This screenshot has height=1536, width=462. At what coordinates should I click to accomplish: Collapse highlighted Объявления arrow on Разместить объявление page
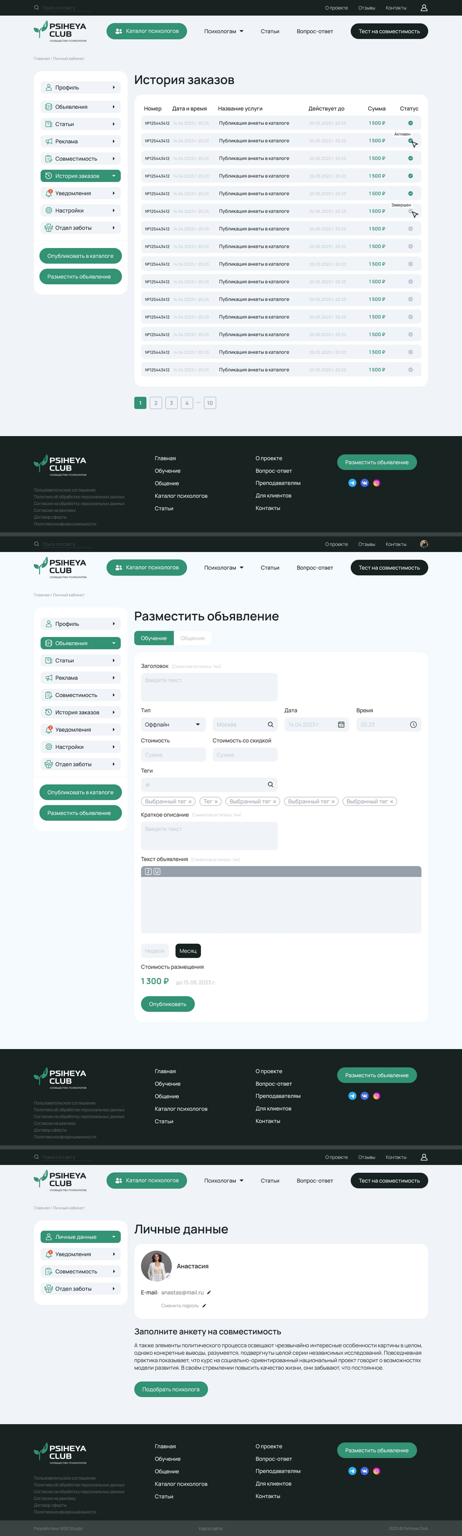(114, 643)
